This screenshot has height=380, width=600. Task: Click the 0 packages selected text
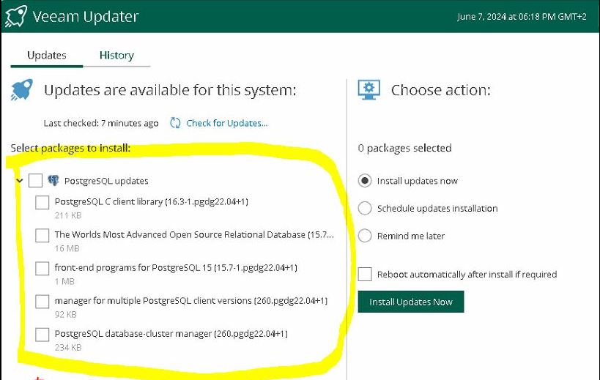(x=405, y=148)
